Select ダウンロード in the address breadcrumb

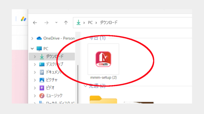click(109, 22)
